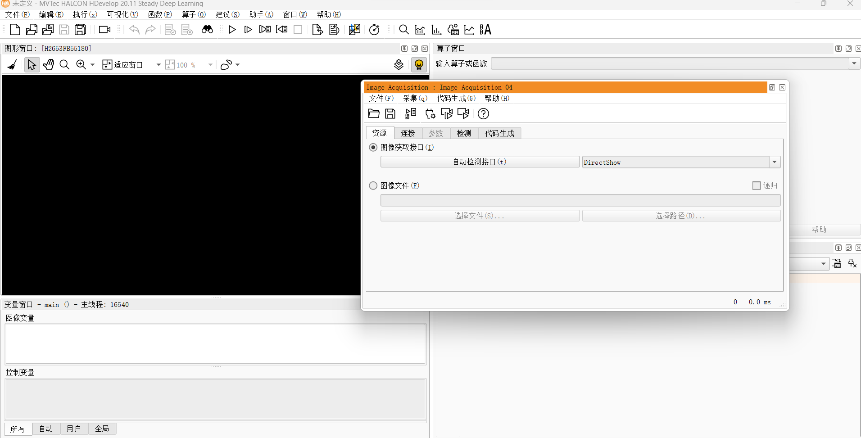Select the 所有 variable tab

(x=18, y=429)
